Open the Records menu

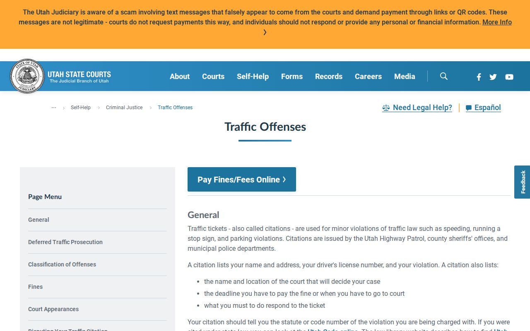tap(329, 77)
